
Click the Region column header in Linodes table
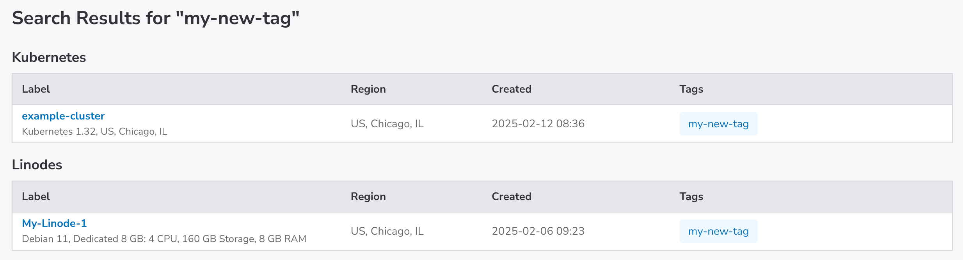click(368, 197)
